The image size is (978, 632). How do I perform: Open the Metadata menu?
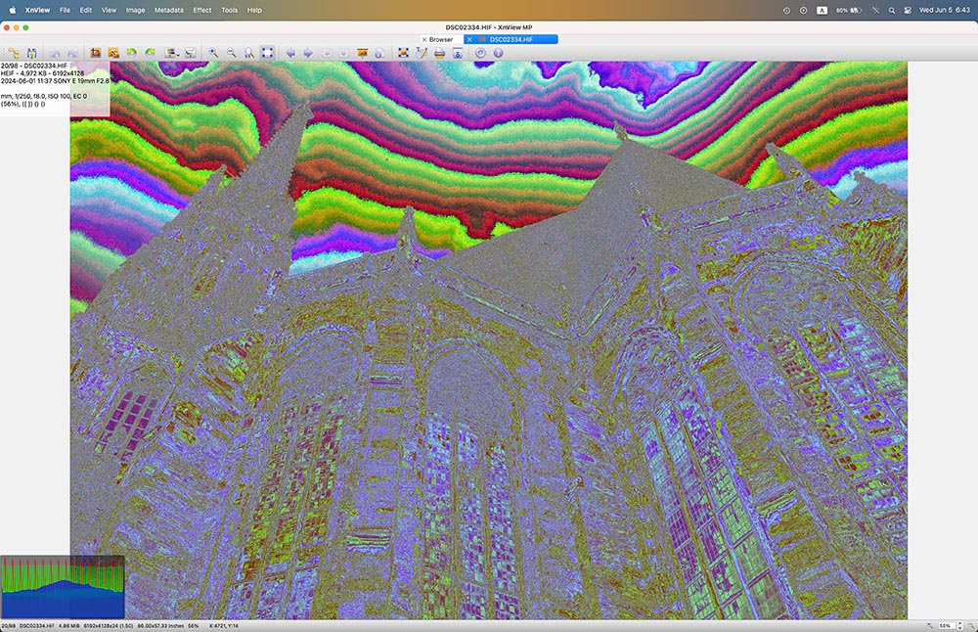click(x=169, y=10)
